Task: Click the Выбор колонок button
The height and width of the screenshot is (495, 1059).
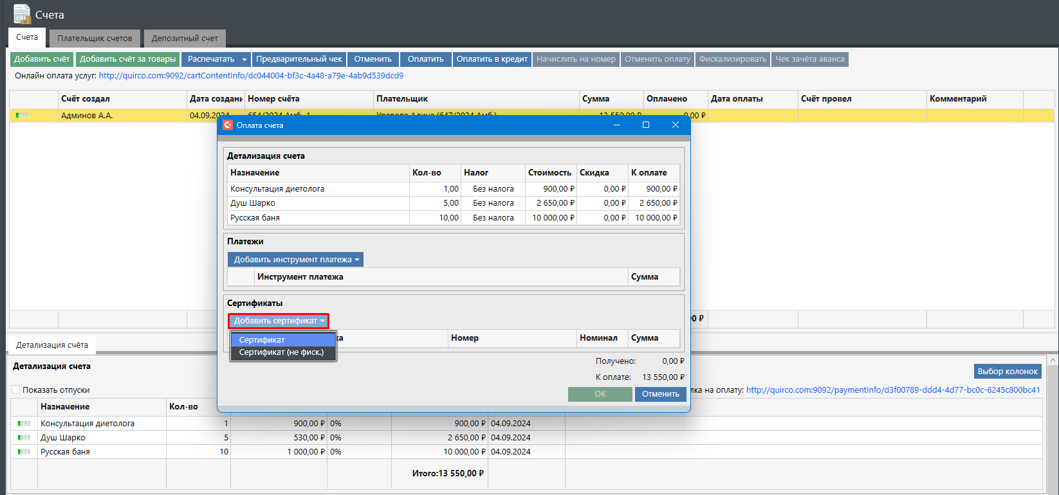Action: coord(1007,372)
